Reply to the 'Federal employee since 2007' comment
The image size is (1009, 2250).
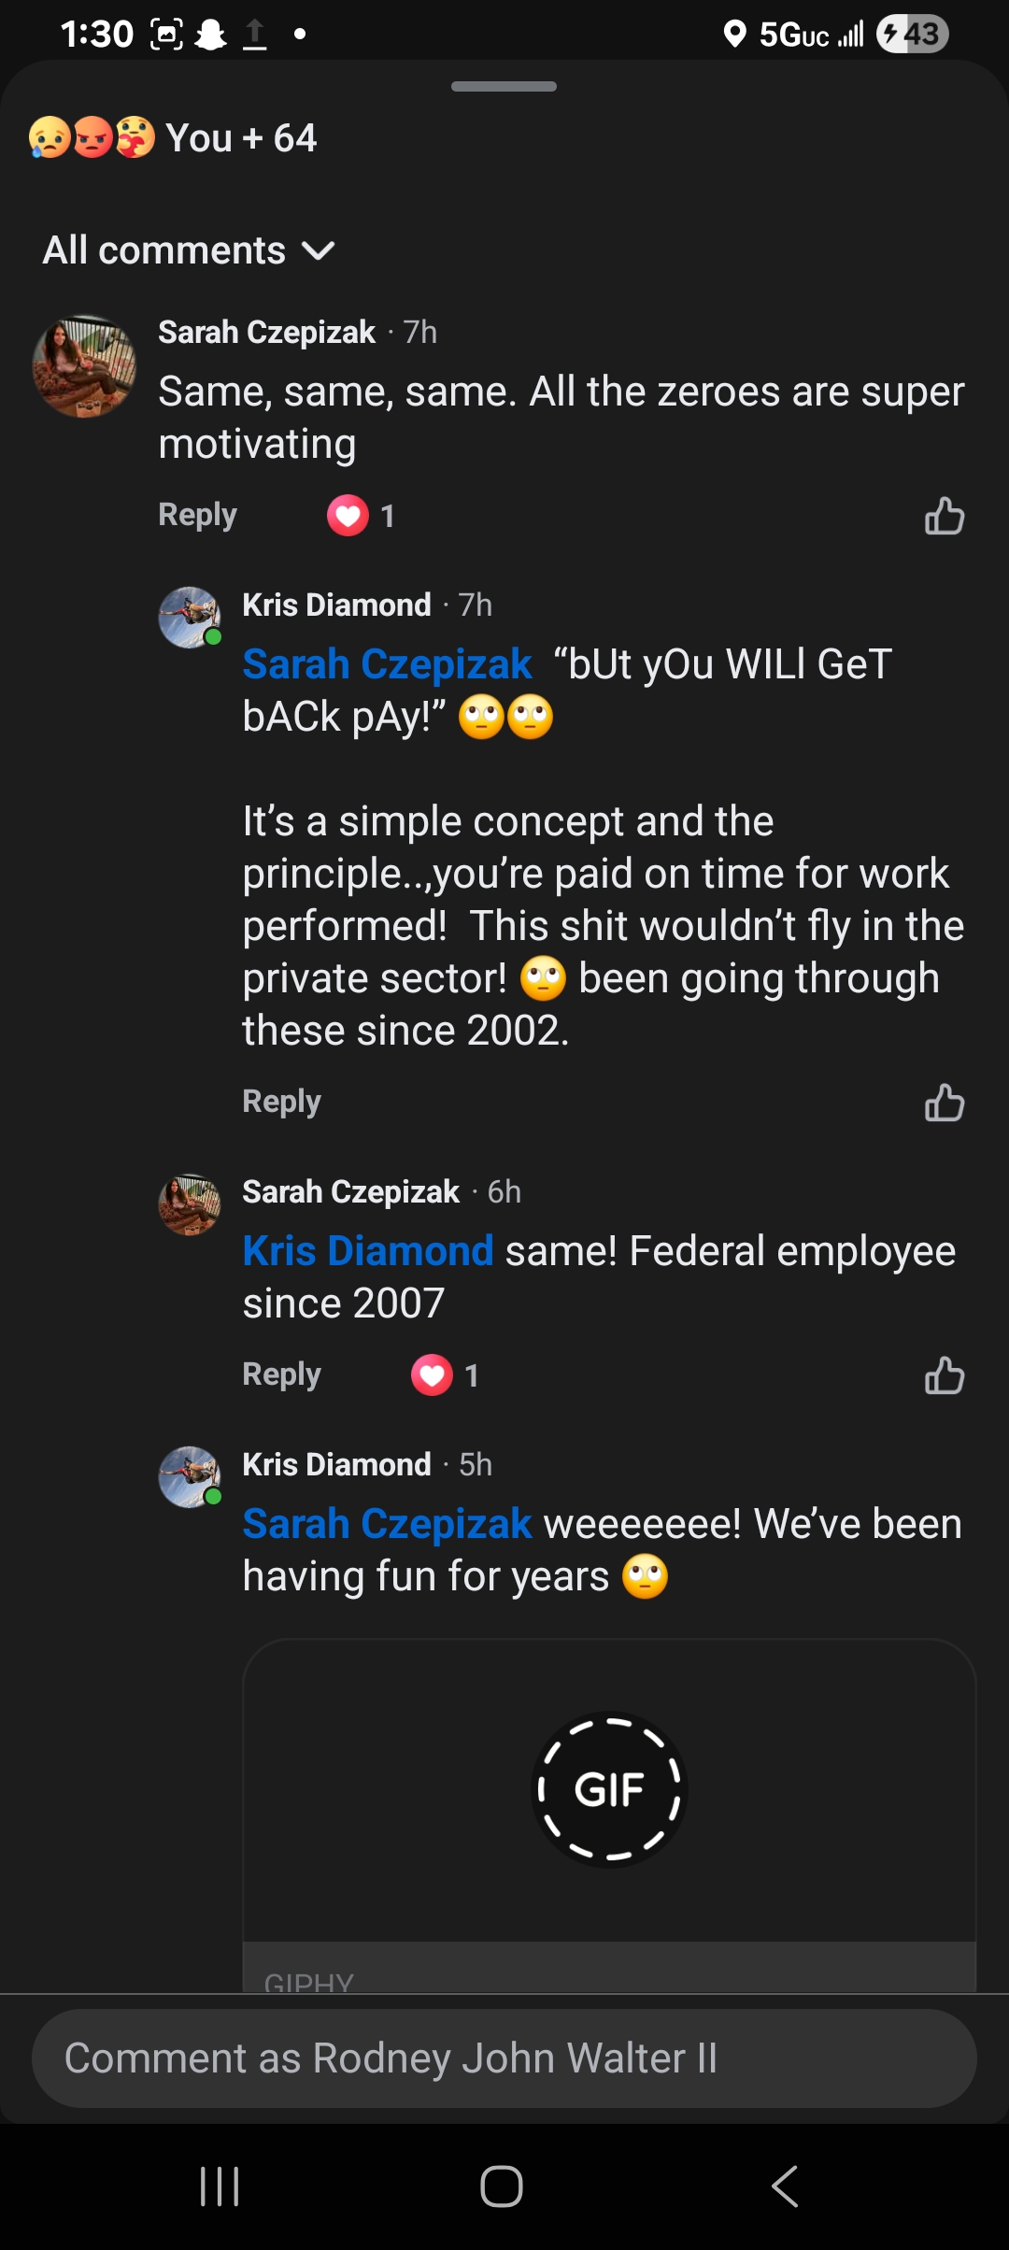pyautogui.click(x=281, y=1374)
